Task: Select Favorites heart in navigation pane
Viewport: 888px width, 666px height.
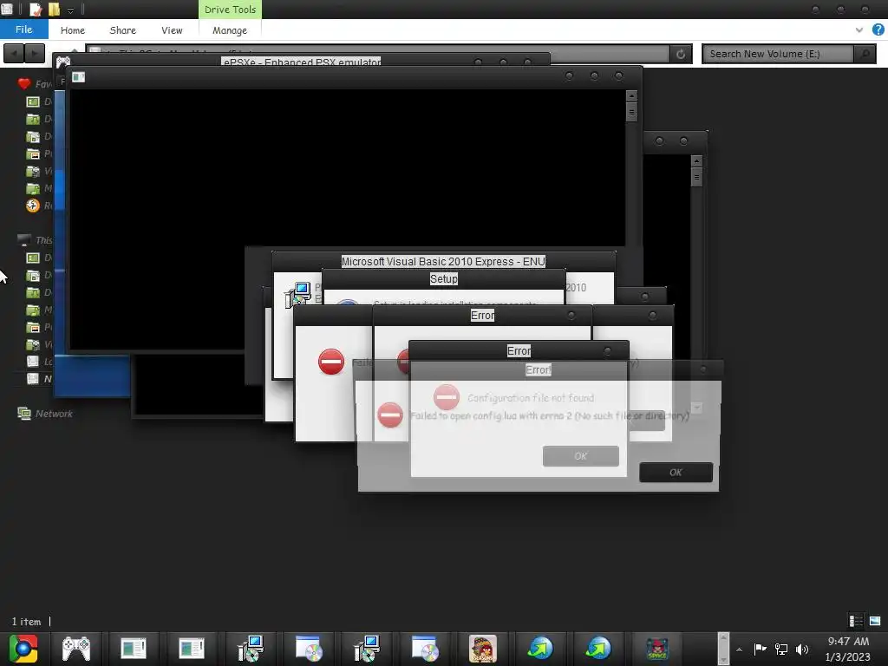Action: (23, 84)
